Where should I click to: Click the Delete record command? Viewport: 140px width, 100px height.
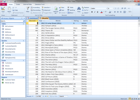click(x=63, y=13)
